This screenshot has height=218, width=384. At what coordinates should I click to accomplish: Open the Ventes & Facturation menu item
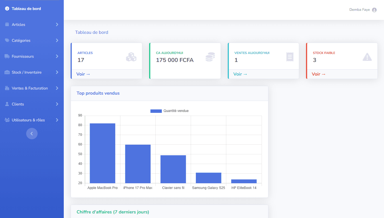30,88
